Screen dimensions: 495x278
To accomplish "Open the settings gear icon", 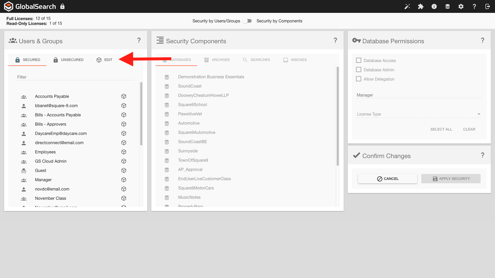I will (461, 6).
